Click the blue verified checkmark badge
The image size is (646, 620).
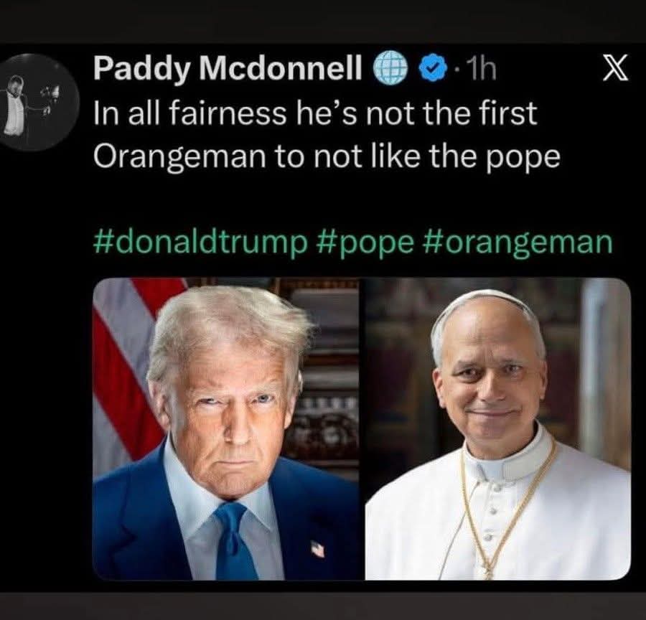click(429, 70)
